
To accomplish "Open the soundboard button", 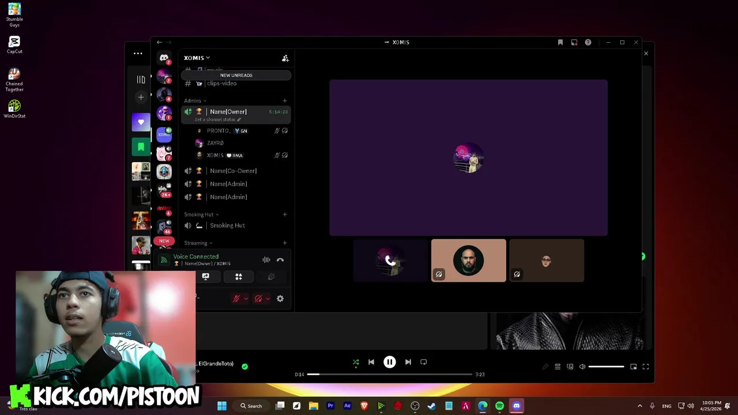I will pyautogui.click(x=272, y=277).
